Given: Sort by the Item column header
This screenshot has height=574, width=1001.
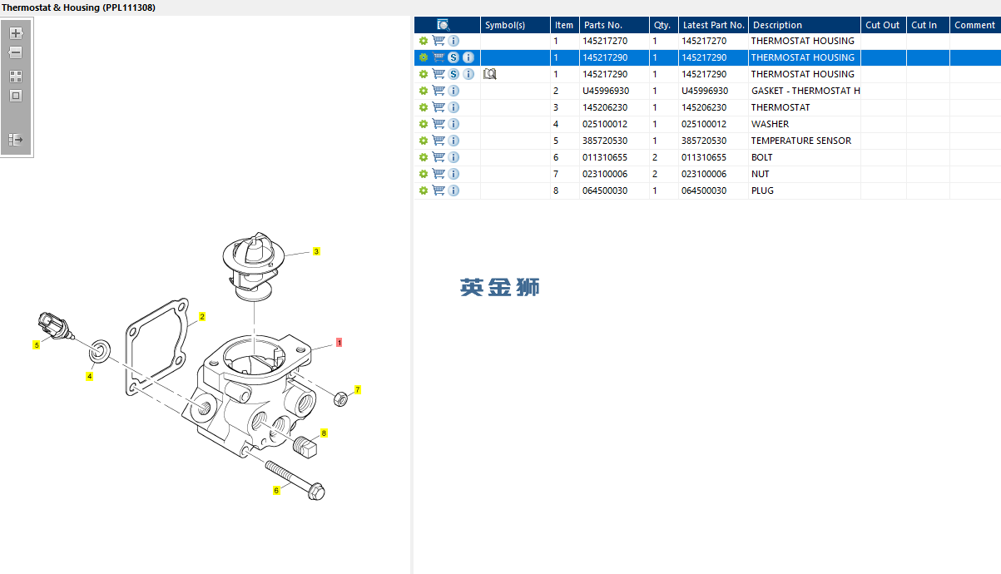Looking at the screenshot, I should pyautogui.click(x=565, y=25).
